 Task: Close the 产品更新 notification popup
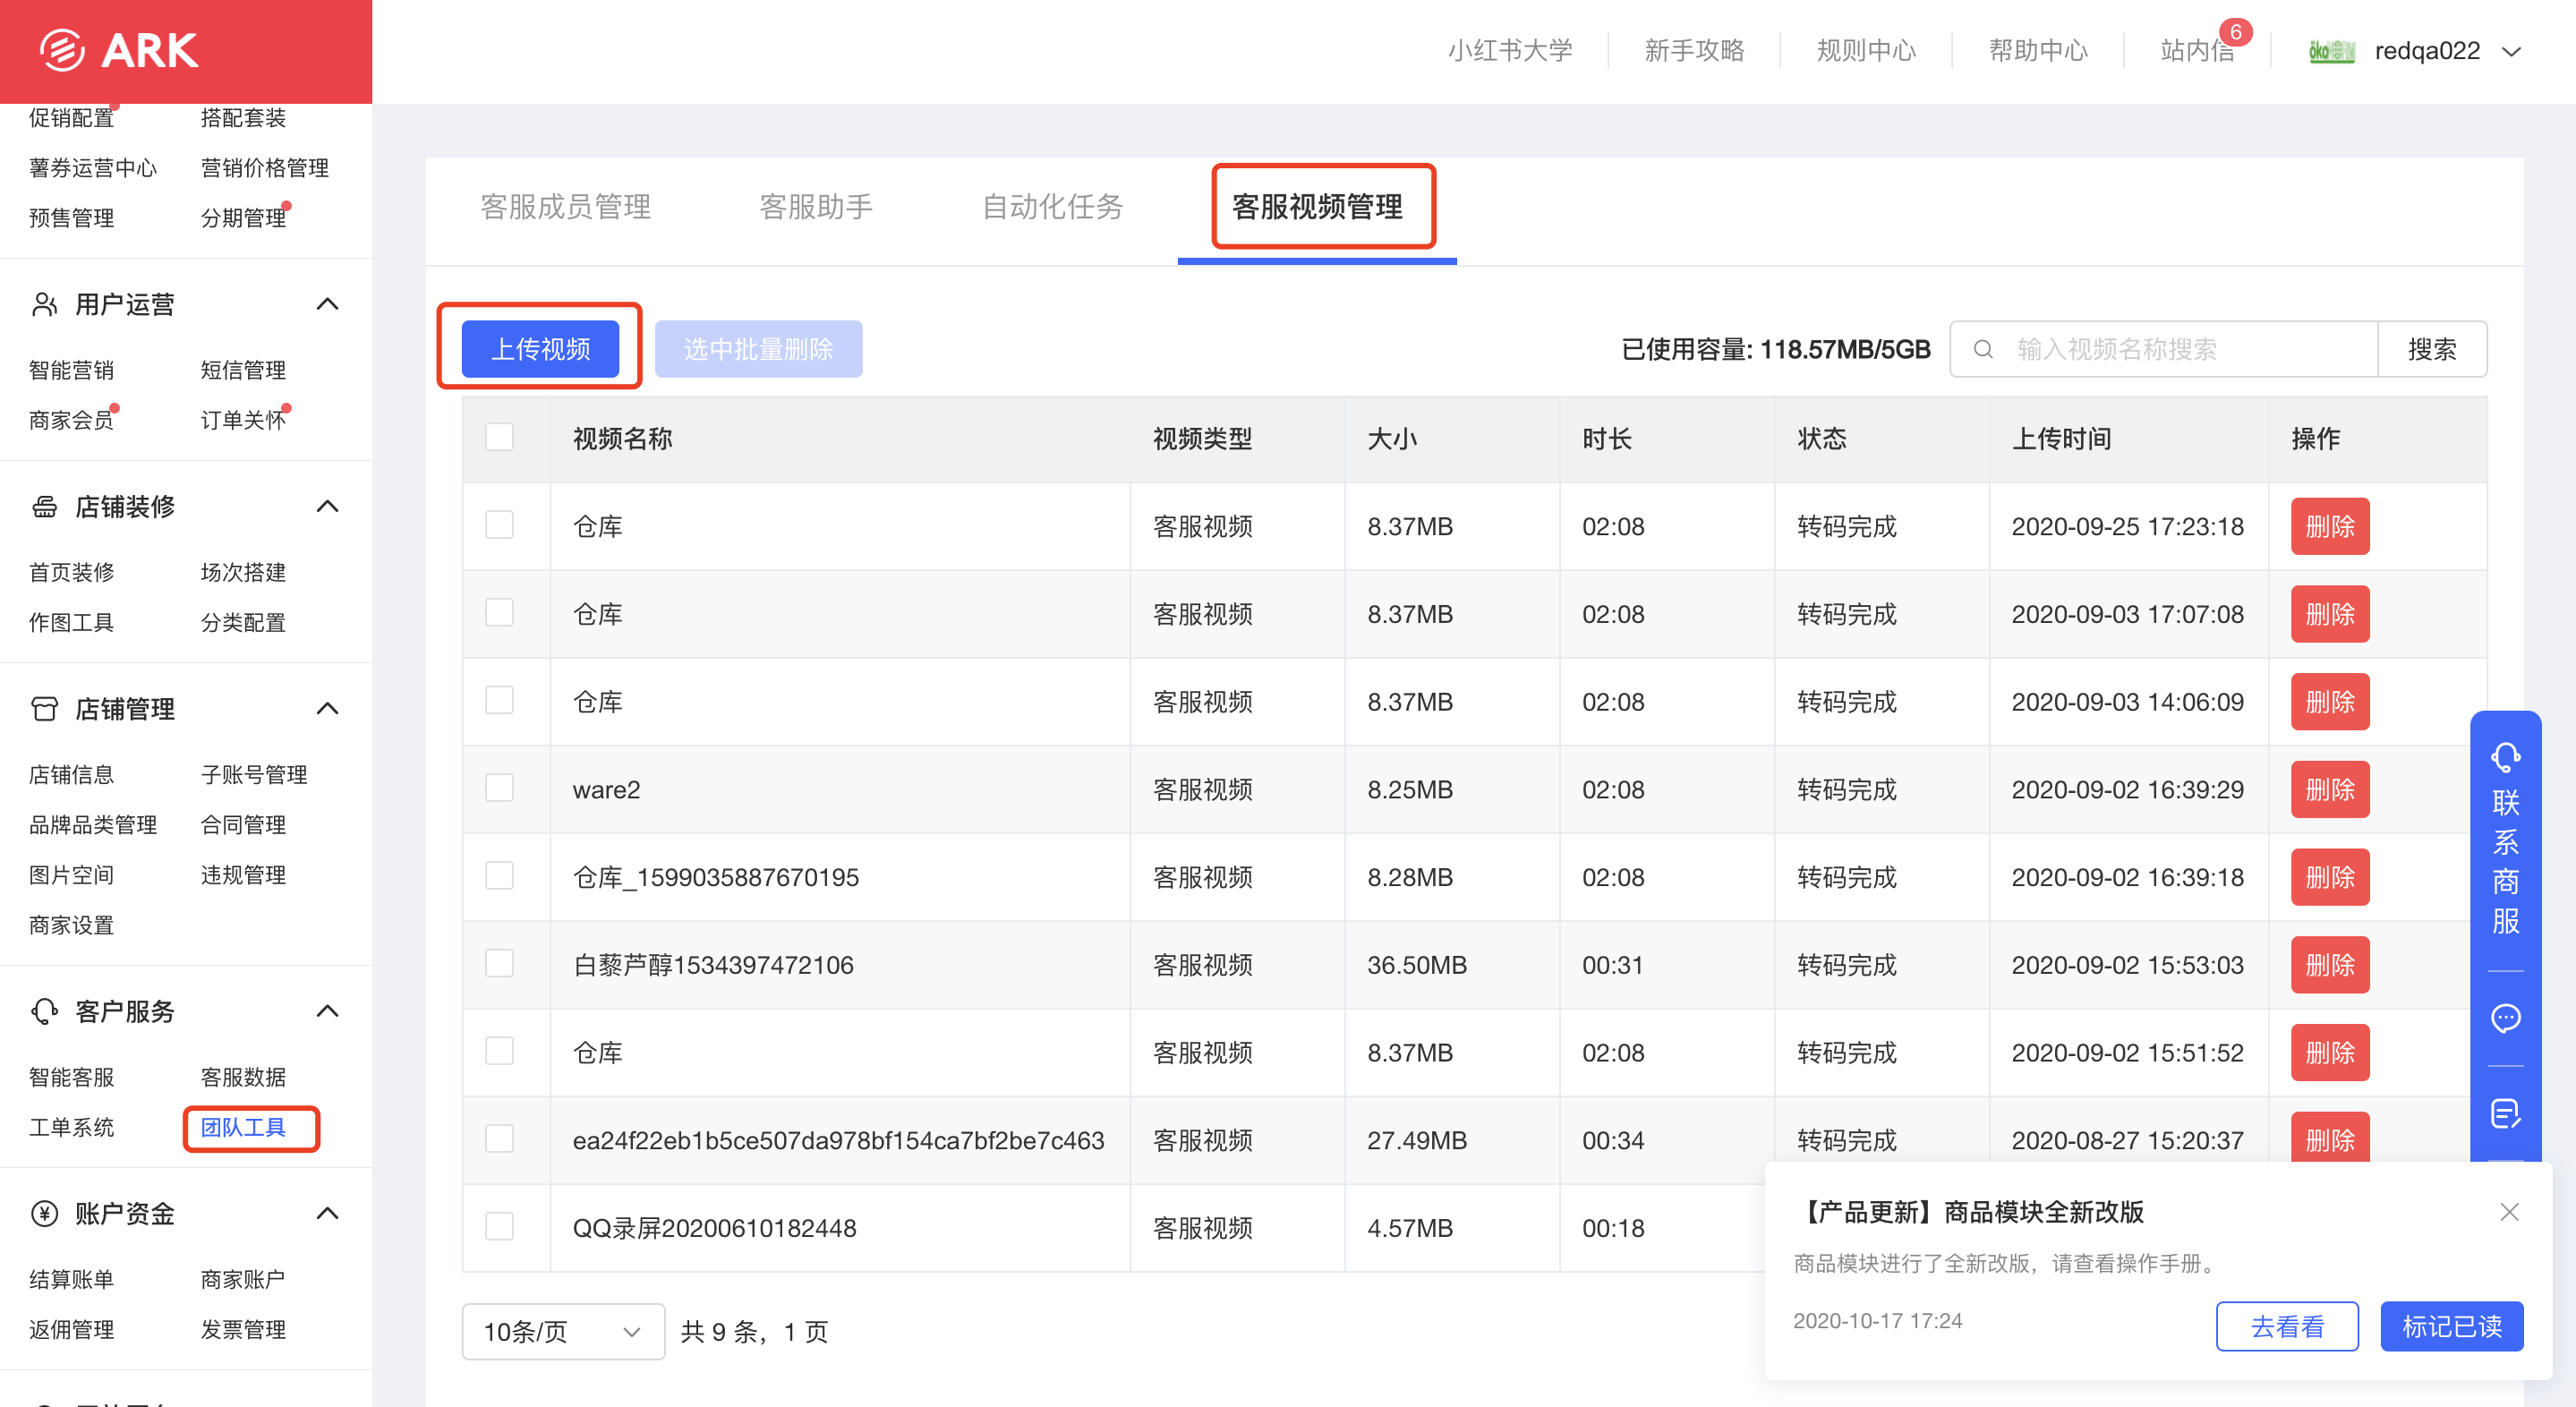pyautogui.click(x=2509, y=1212)
